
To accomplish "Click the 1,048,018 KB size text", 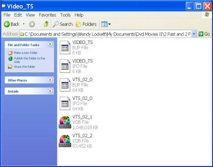I will (x=85, y=127).
